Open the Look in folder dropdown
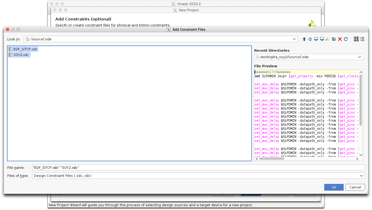Image resolution: width=372 pixels, height=210 pixels. [x=295, y=39]
